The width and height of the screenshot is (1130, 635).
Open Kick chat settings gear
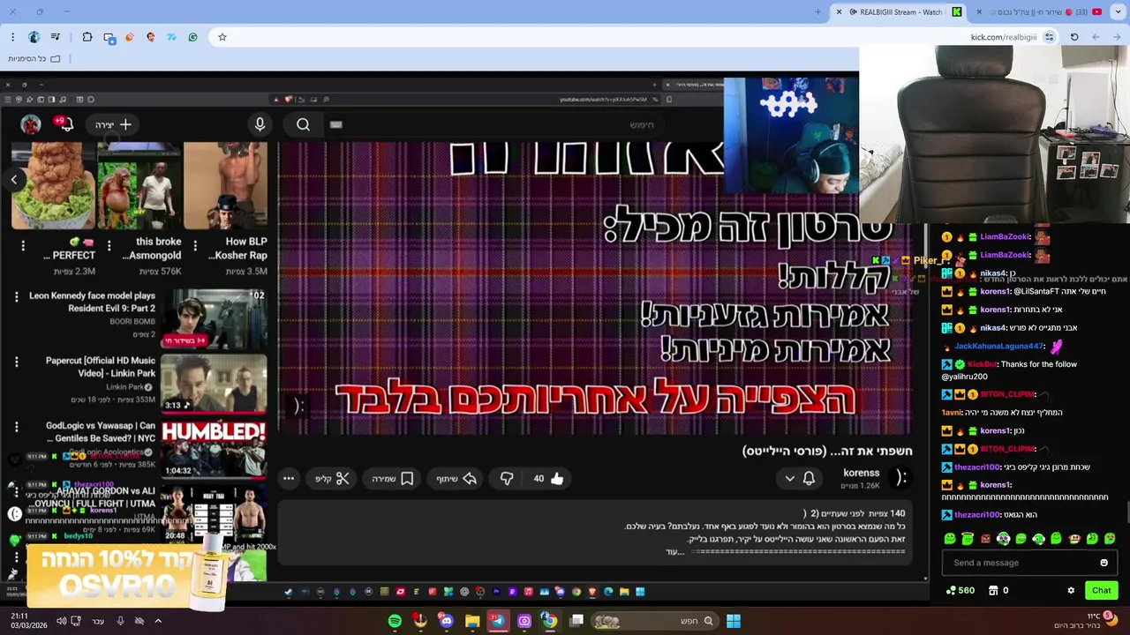coord(1071,590)
